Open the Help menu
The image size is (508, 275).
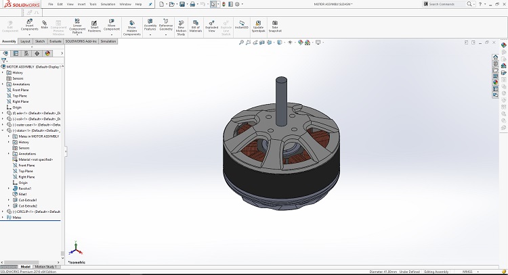[x=138, y=4]
